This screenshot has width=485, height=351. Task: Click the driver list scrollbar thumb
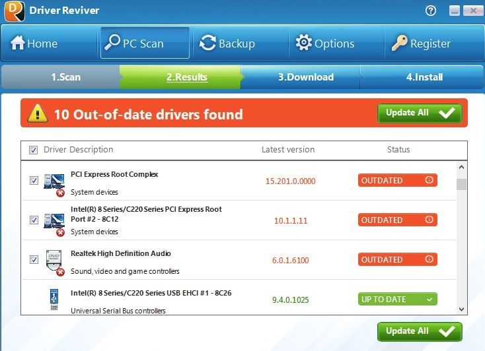(461, 184)
